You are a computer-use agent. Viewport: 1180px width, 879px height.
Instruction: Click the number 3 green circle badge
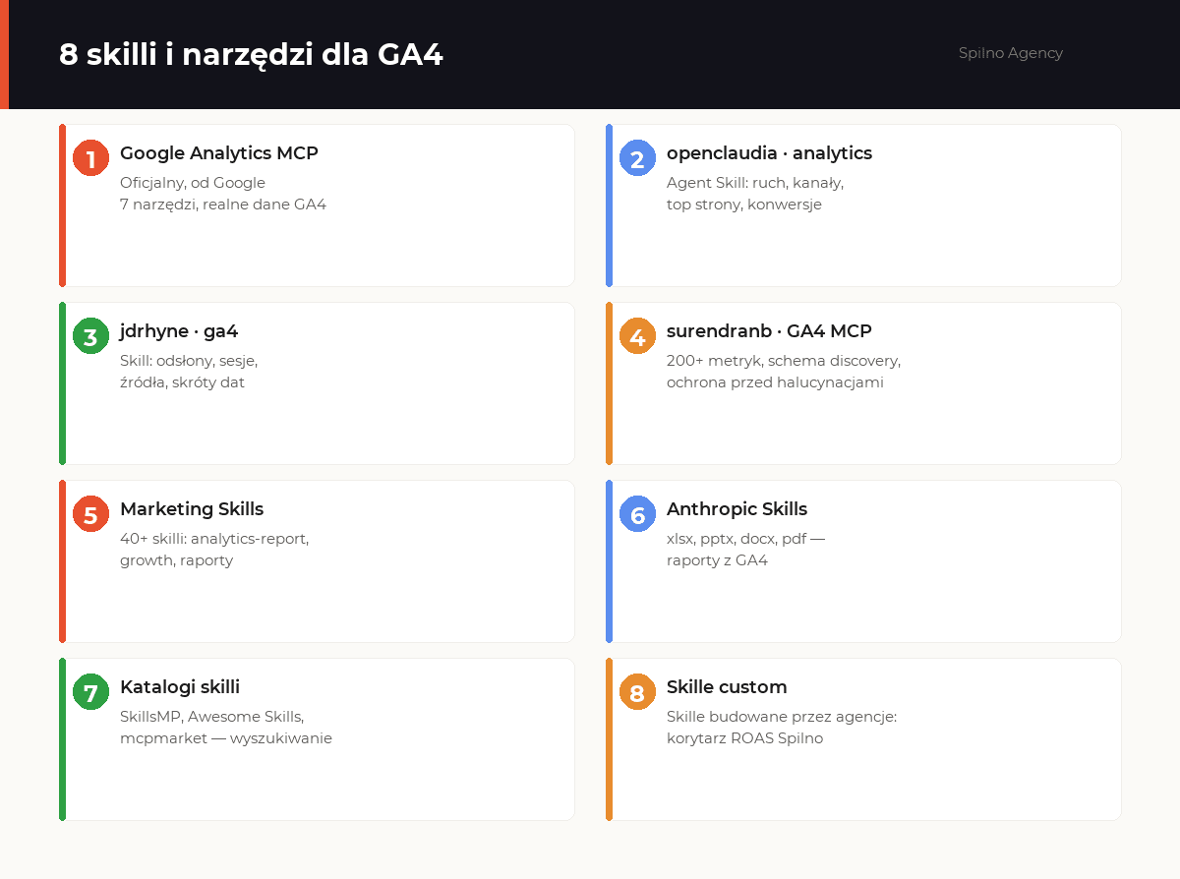click(90, 336)
